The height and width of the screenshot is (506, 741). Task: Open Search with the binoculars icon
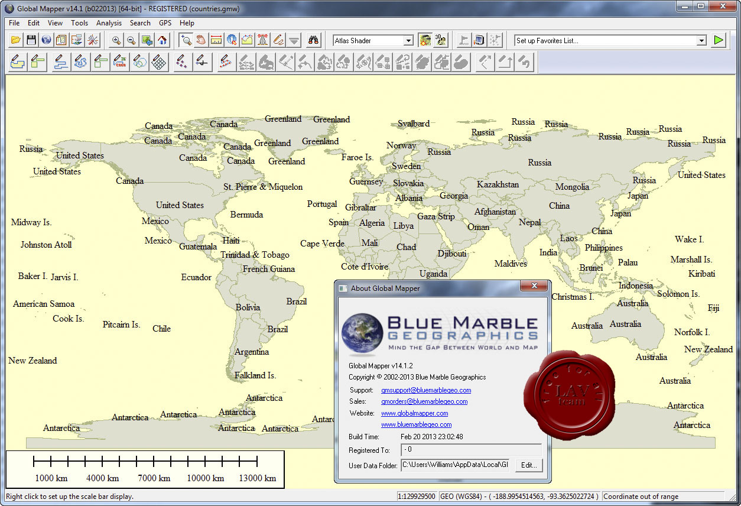coord(314,40)
